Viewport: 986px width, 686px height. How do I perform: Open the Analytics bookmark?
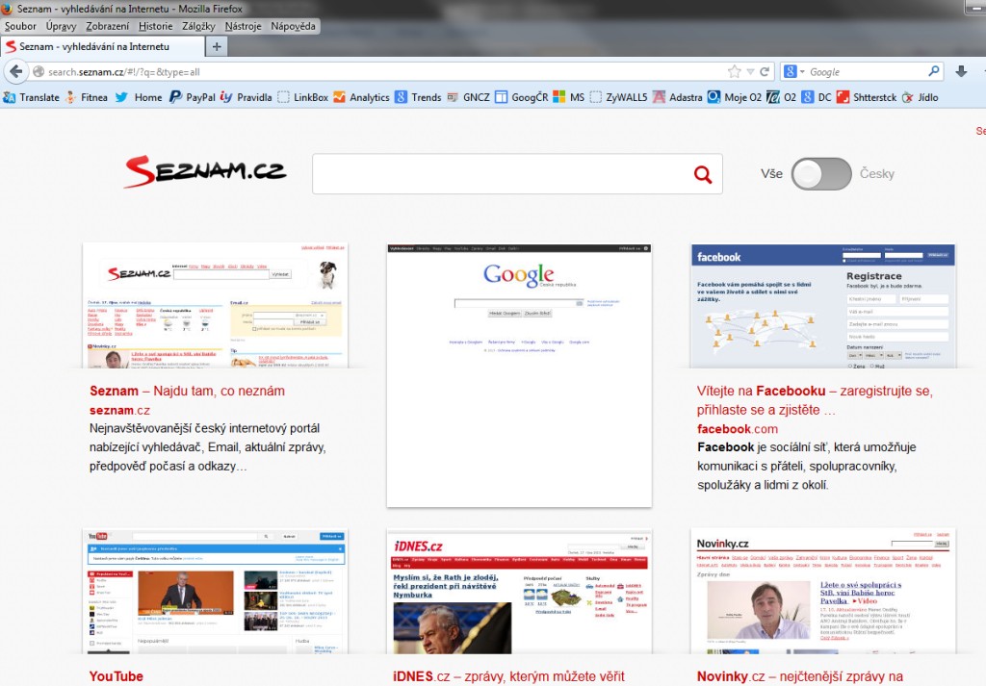click(x=362, y=97)
